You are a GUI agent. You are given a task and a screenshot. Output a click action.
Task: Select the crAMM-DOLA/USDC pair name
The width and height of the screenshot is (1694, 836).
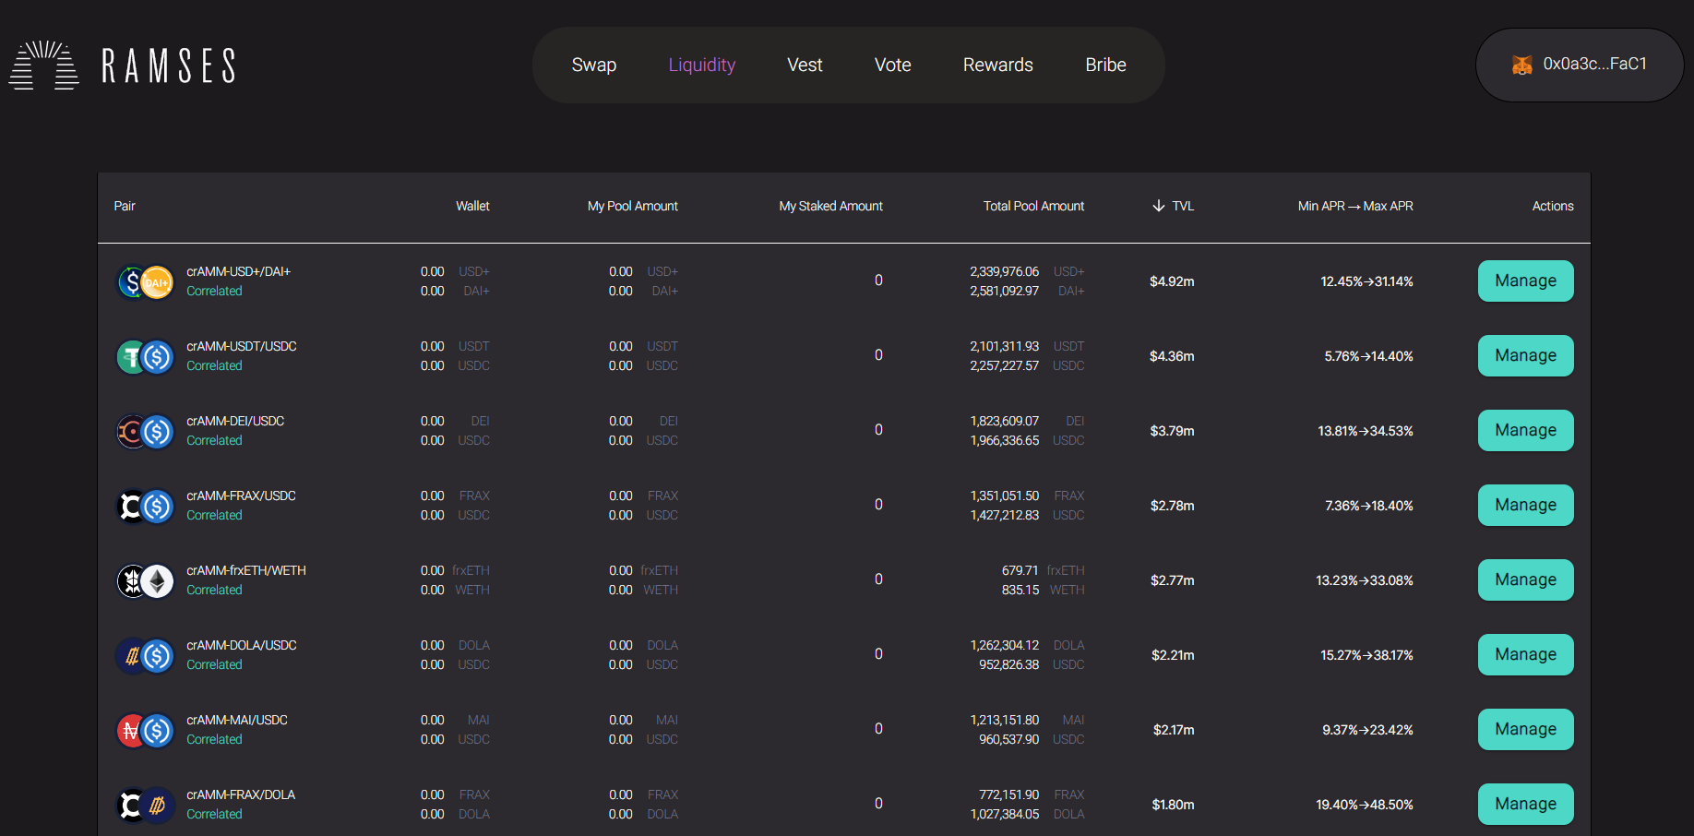[242, 645]
